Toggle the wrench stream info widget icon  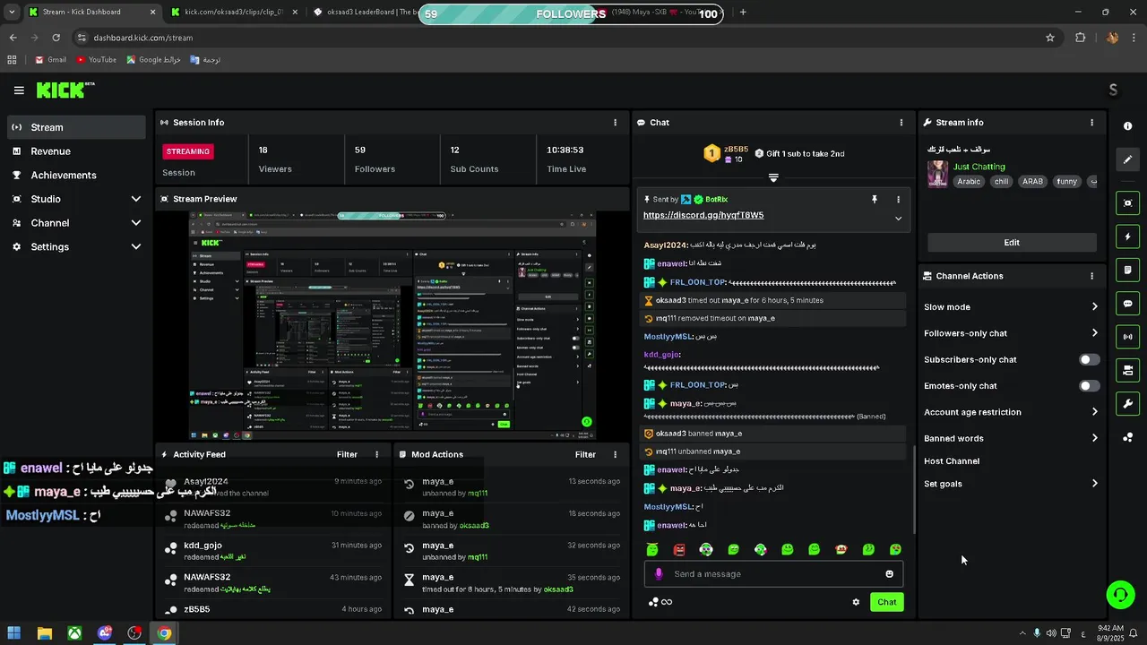[x=1128, y=403]
